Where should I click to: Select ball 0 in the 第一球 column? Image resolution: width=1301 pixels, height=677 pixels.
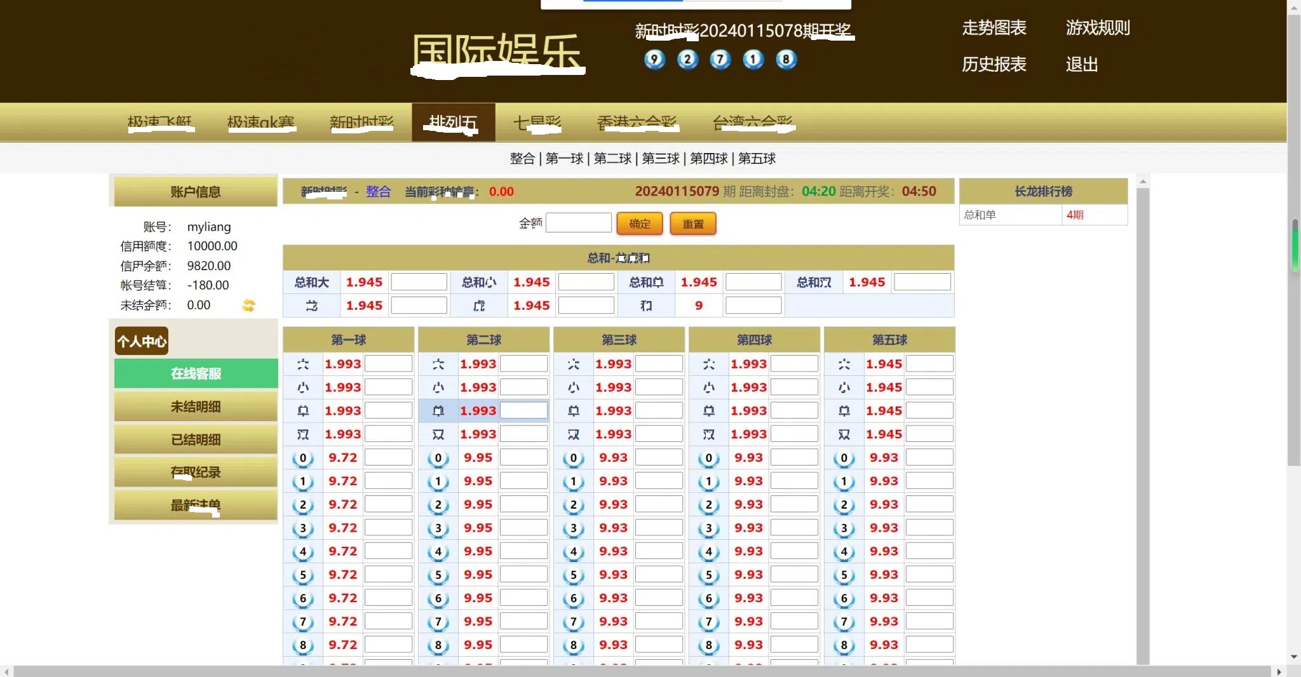click(x=303, y=458)
